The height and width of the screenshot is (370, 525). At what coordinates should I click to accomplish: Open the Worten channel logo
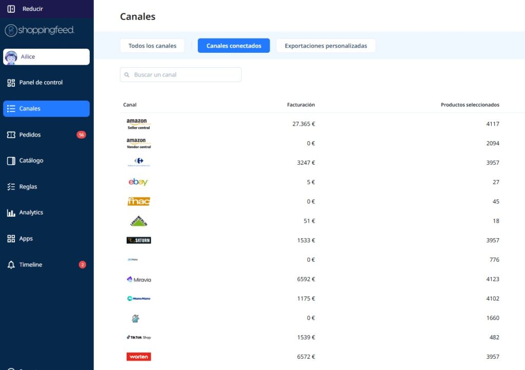(138, 357)
